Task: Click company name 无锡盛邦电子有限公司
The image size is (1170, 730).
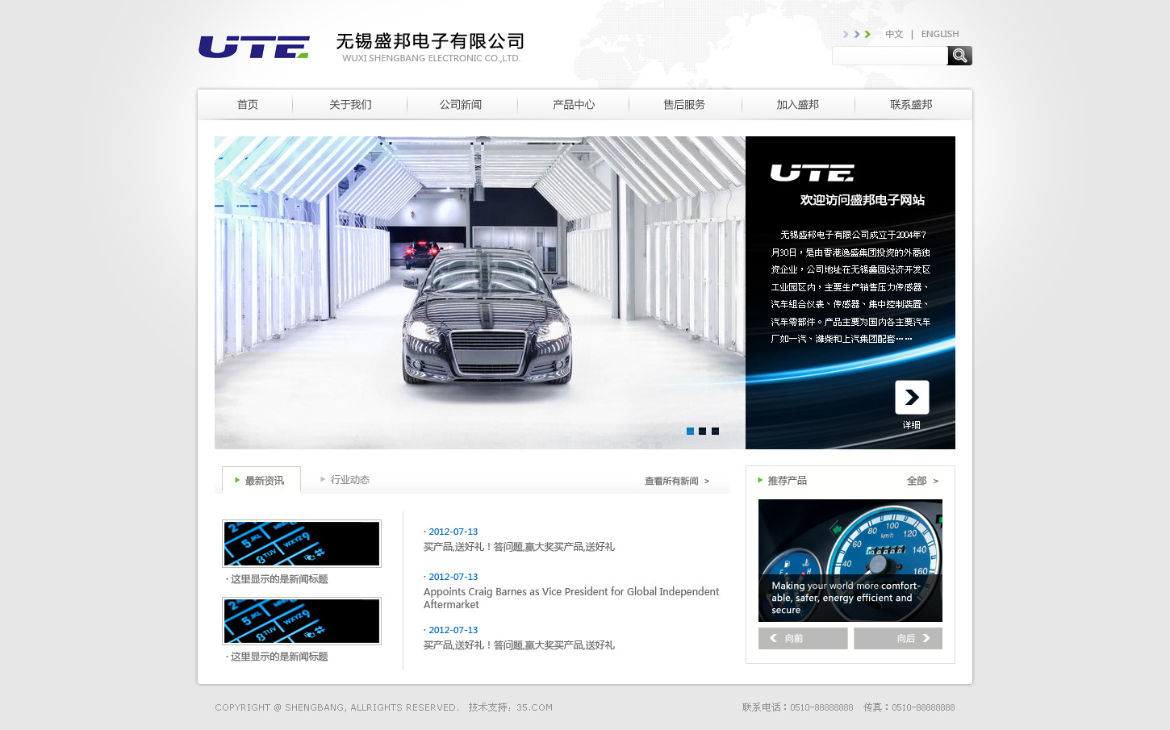Action: click(430, 41)
